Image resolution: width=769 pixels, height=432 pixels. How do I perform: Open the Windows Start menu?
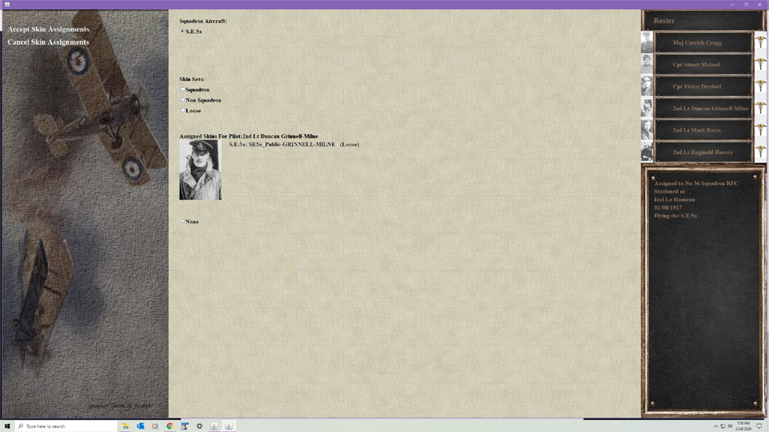[8, 426]
